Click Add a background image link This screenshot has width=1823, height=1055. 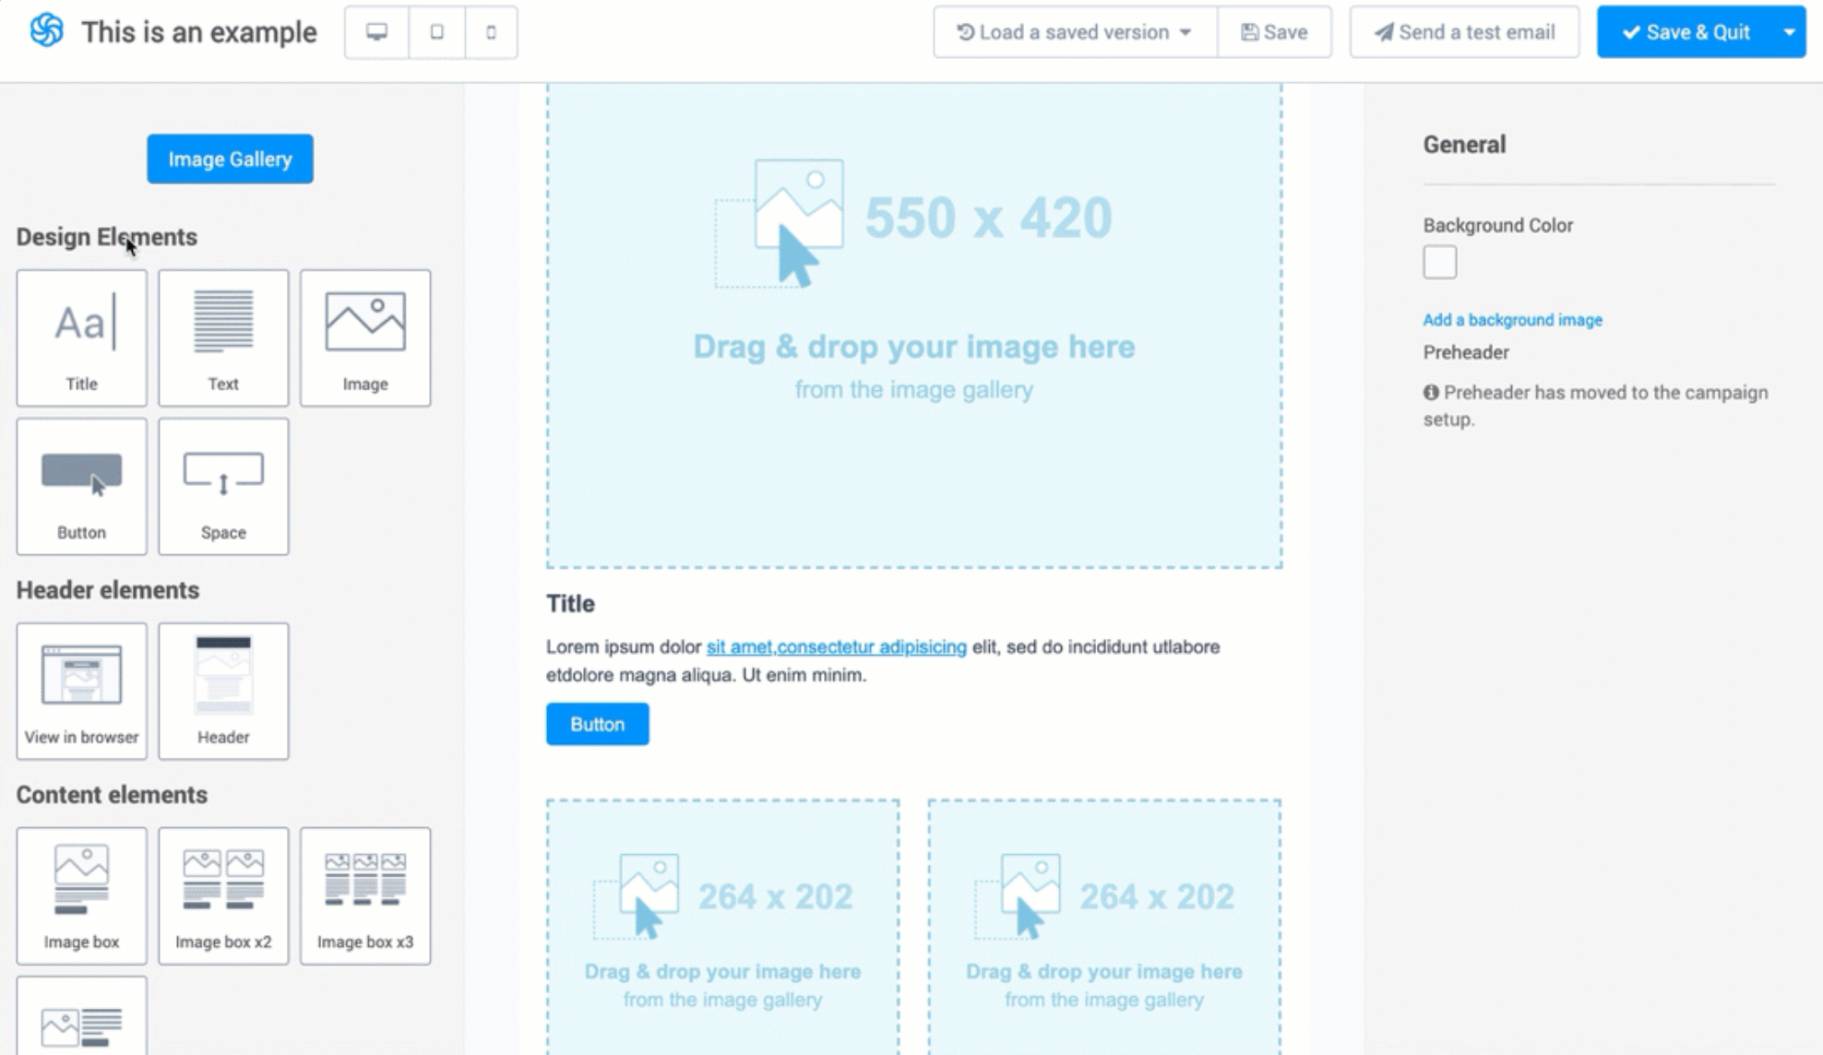point(1512,320)
